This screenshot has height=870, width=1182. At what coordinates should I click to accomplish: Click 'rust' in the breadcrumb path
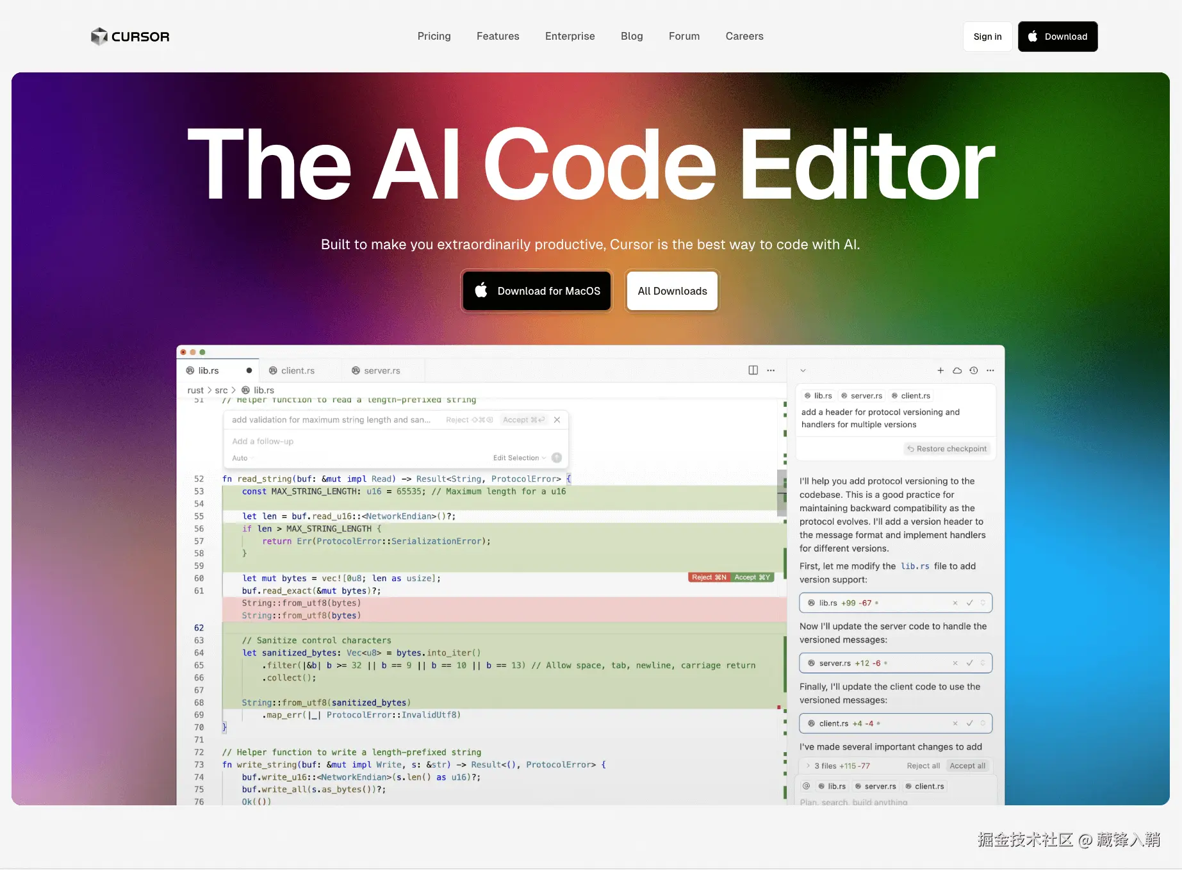(x=195, y=390)
